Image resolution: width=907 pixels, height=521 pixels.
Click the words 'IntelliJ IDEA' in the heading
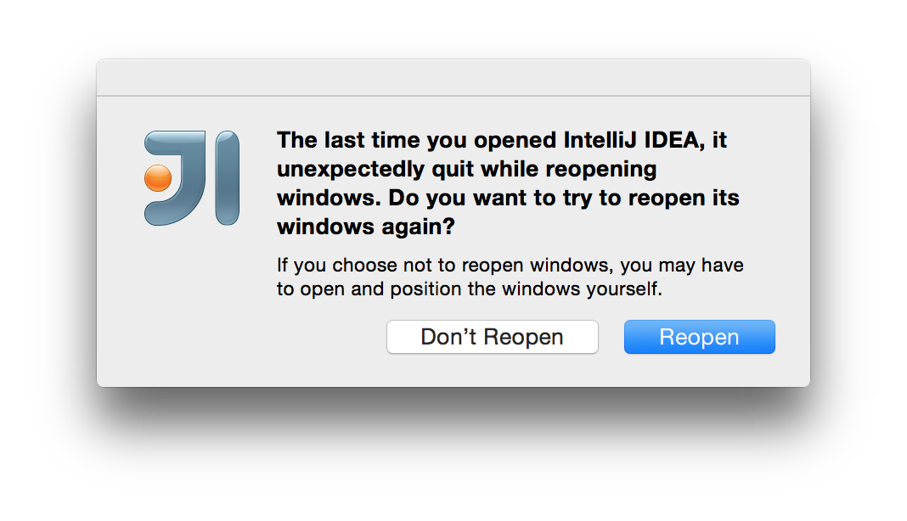[x=631, y=141]
